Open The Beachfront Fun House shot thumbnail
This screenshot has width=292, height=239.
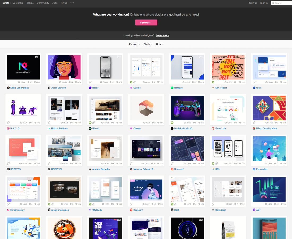click(x=64, y=149)
